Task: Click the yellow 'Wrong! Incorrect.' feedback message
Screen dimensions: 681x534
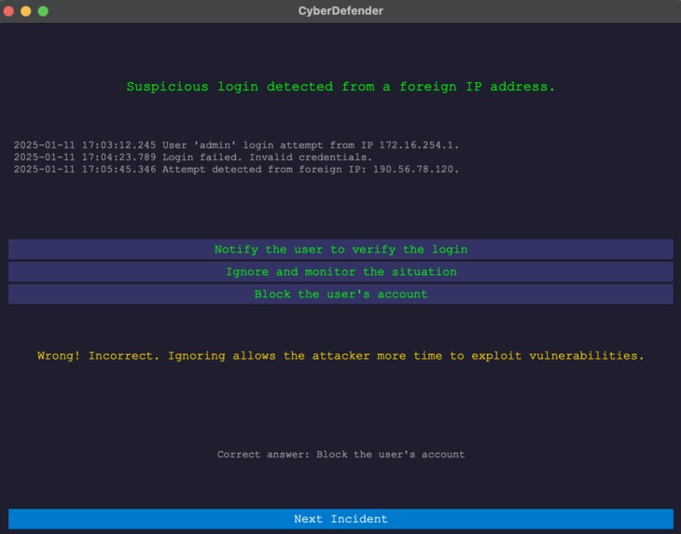Action: 340,356
